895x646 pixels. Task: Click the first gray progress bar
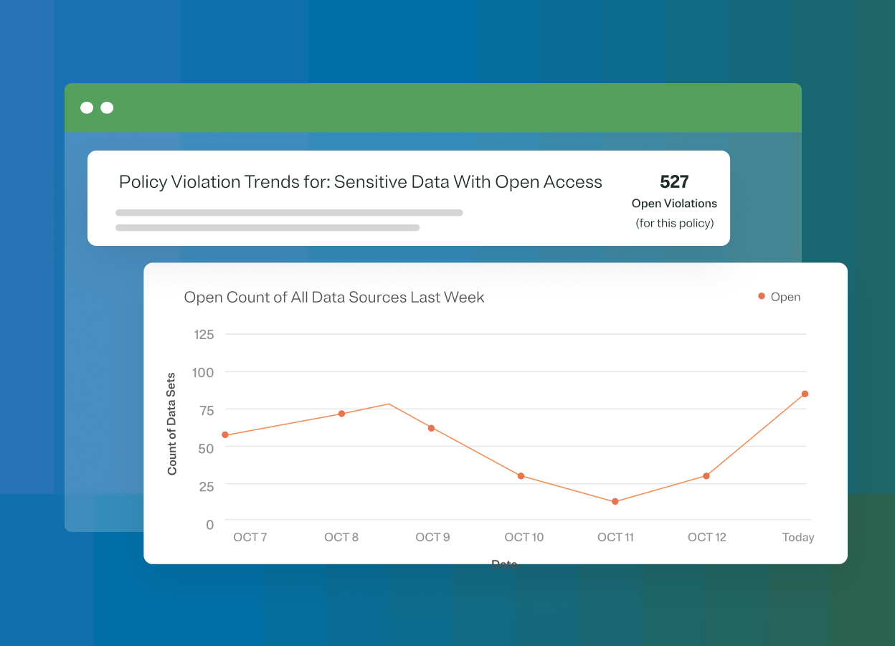coord(289,212)
